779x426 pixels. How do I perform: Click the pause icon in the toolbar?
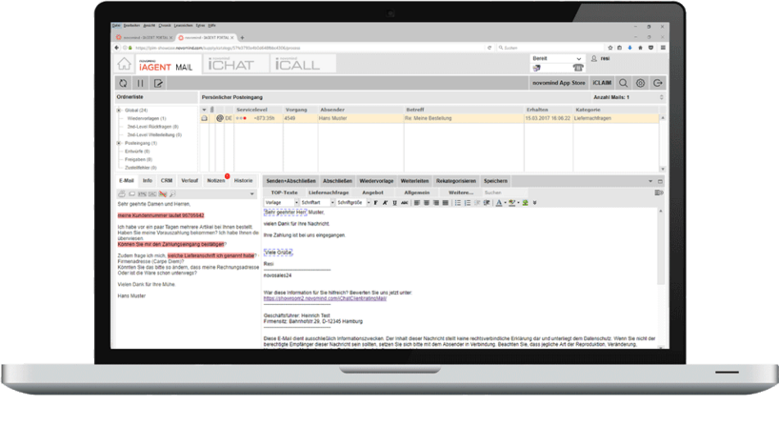point(141,83)
